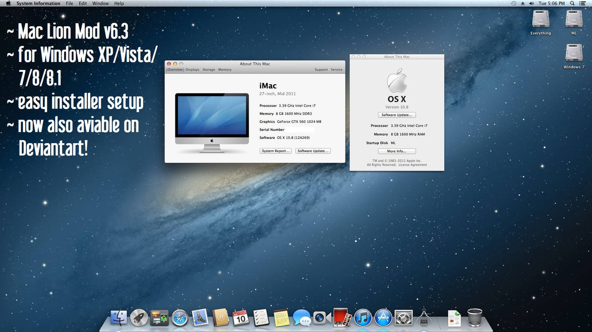This screenshot has height=332, width=592.
Task: Click Software Update... below Version 10.8
Action: coord(396,115)
